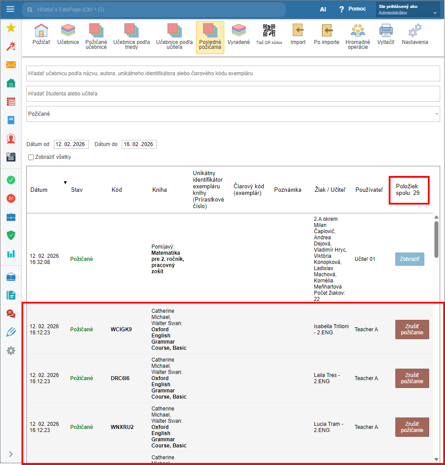Click the Tlač QR kódov icon
445x465 pixels.
click(x=269, y=34)
